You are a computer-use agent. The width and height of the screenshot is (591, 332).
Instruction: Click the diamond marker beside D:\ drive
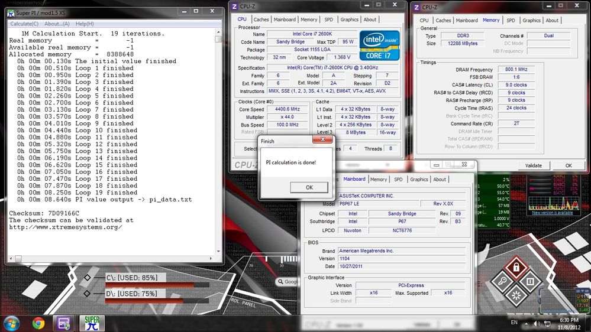tap(87, 293)
